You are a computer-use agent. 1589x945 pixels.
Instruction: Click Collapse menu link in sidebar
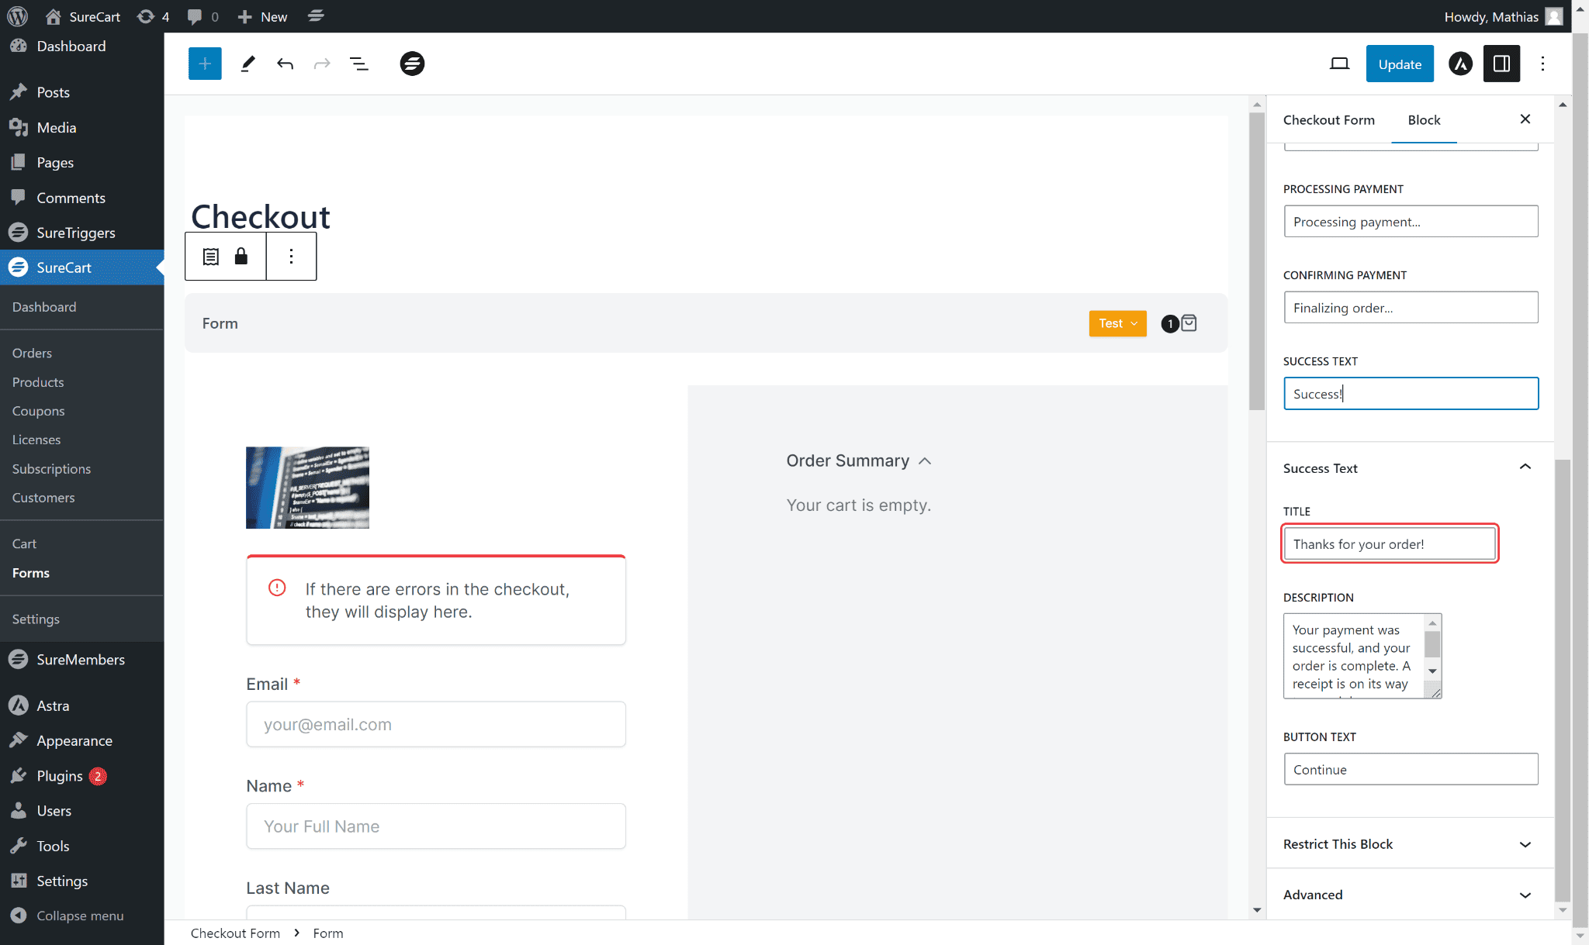[80, 916]
